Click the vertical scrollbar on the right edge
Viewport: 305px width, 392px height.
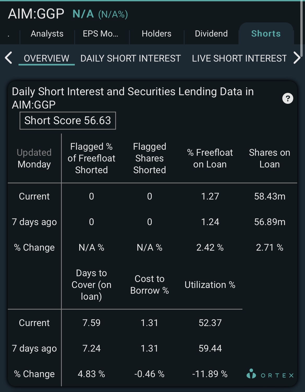tap(302, 29)
